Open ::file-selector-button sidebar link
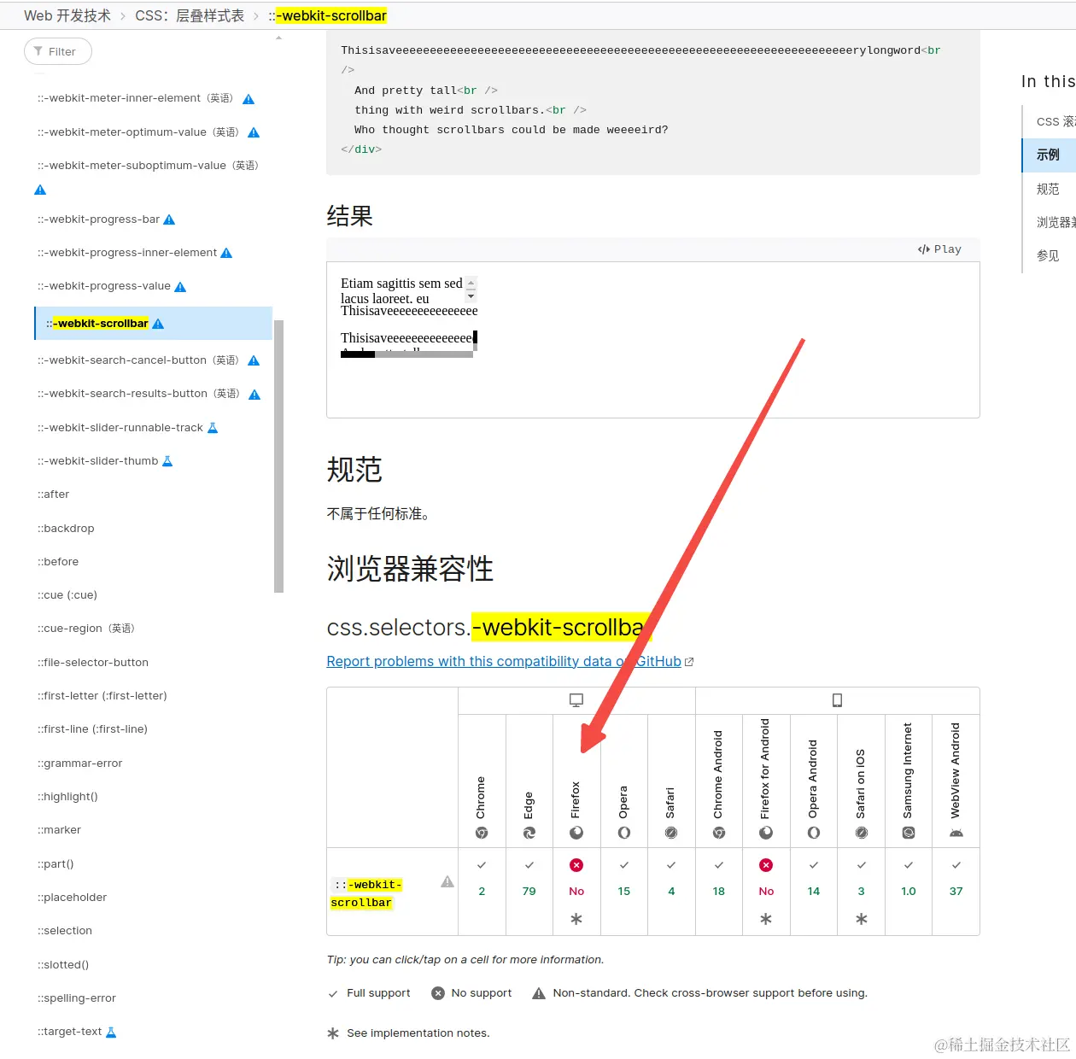The image size is (1076, 1059). [x=93, y=663]
